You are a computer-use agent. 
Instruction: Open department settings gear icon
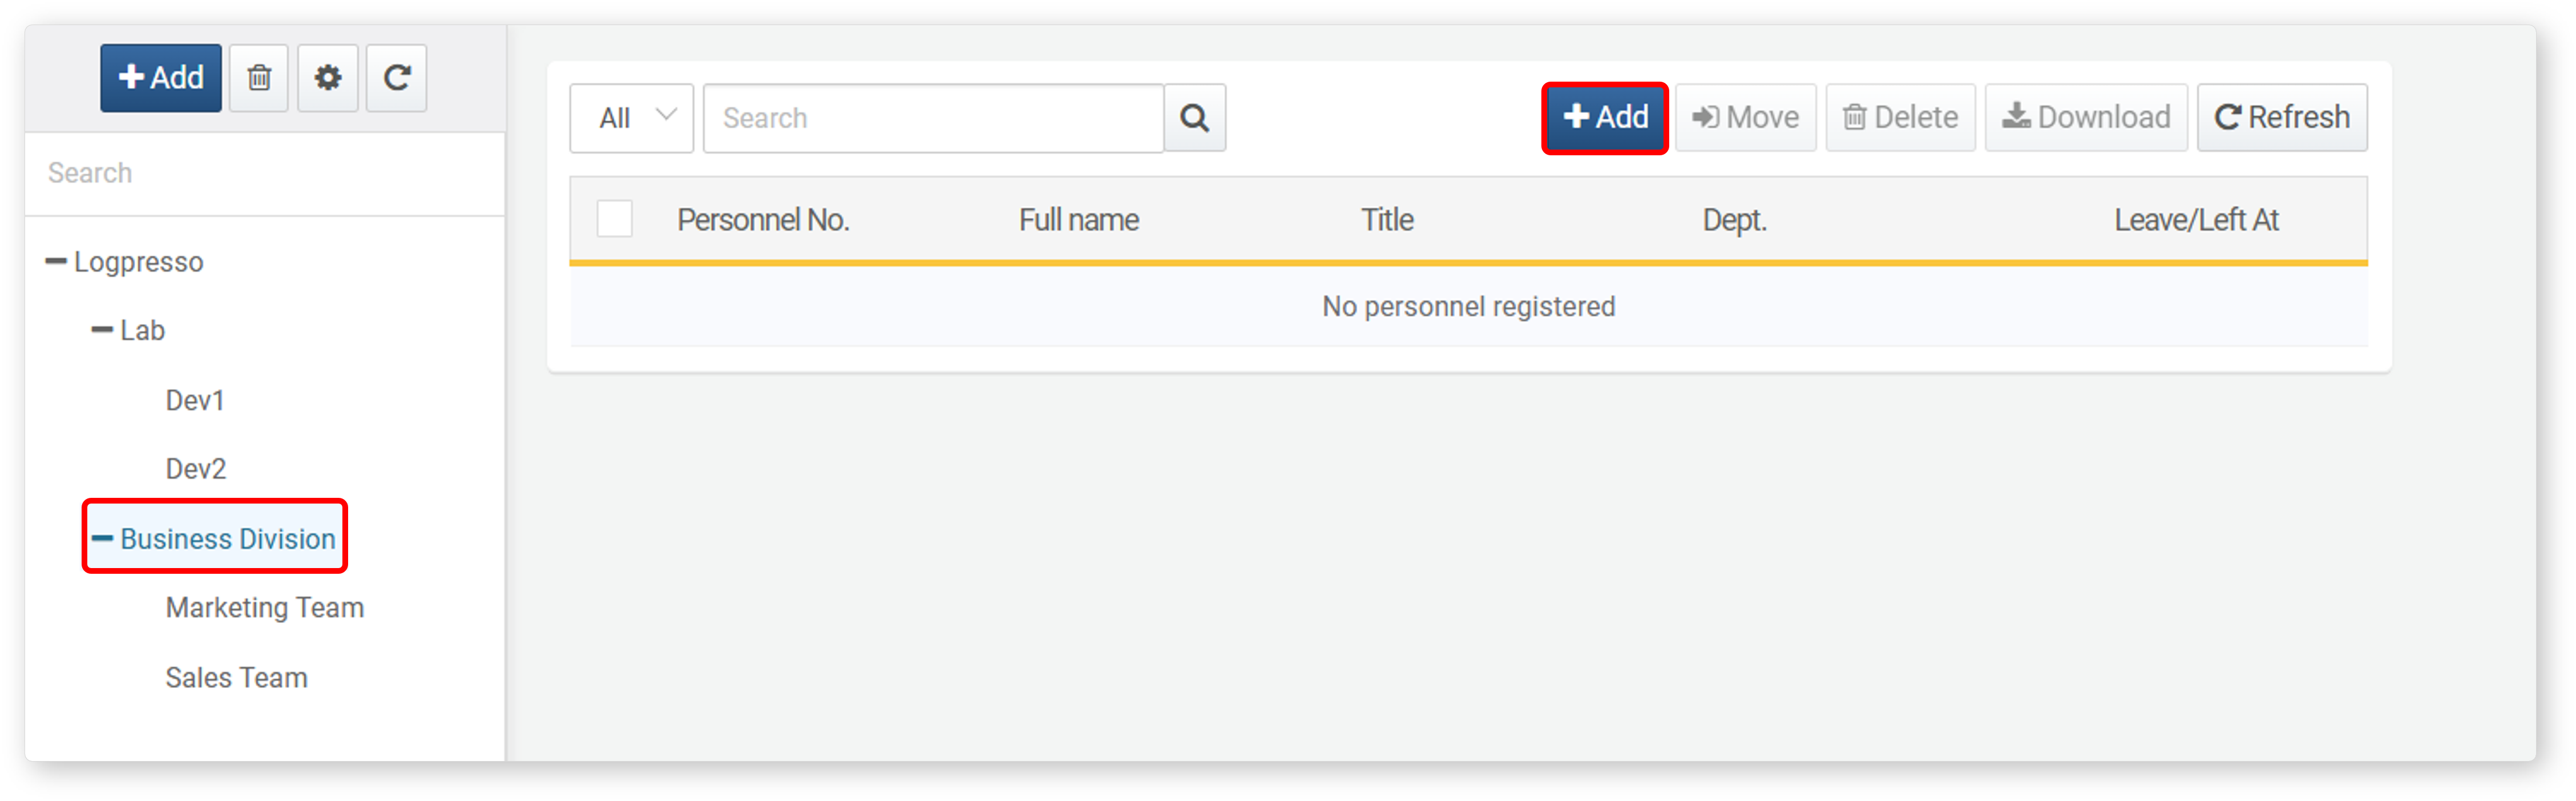pyautogui.click(x=327, y=78)
